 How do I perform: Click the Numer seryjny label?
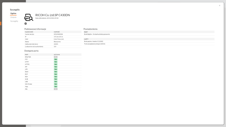click(30, 34)
